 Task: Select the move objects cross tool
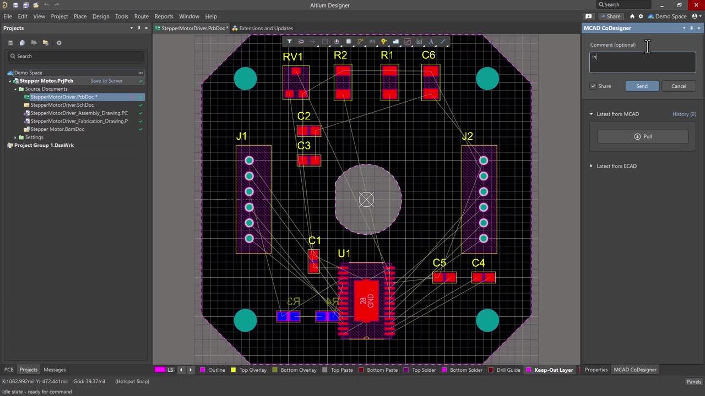pos(313,41)
